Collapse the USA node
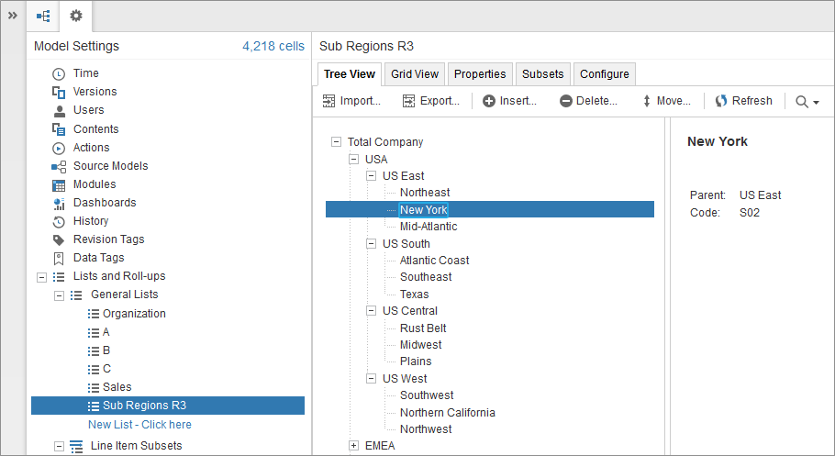Image resolution: width=835 pixels, height=456 pixels. [x=353, y=160]
